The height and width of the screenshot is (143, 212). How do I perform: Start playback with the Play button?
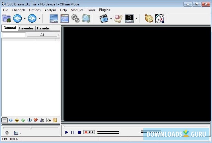click(x=67, y=132)
